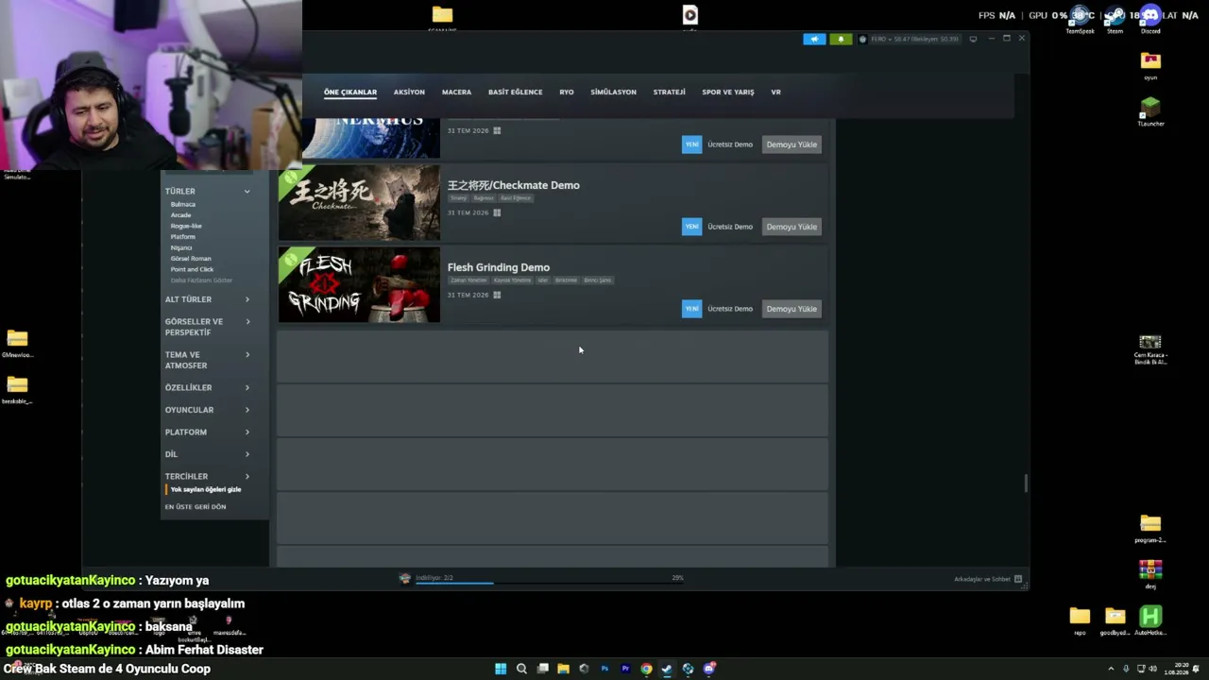Viewport: 1209px width, 680px height.
Task: Expand the ÖZELLİKLER filter section
Action: pos(208,388)
